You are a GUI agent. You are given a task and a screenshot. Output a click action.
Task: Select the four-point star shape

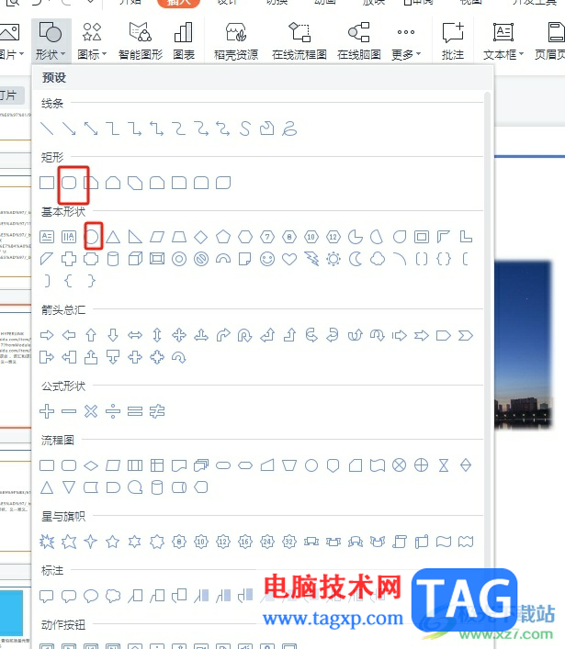pyautogui.click(x=91, y=542)
